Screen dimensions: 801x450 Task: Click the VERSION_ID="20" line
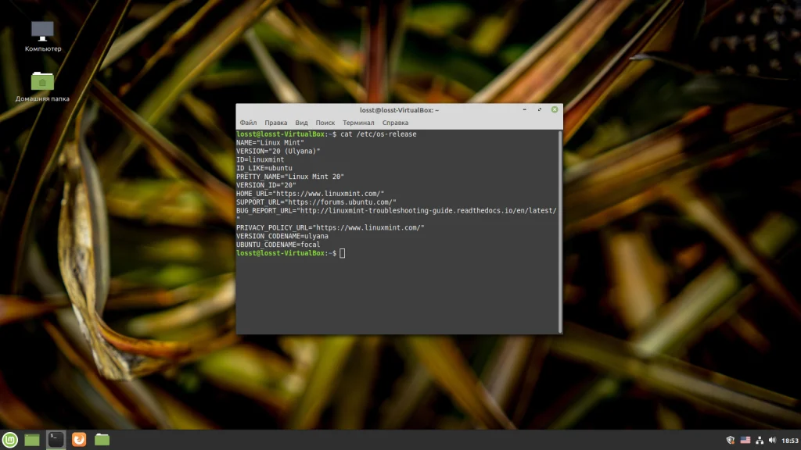click(x=266, y=185)
